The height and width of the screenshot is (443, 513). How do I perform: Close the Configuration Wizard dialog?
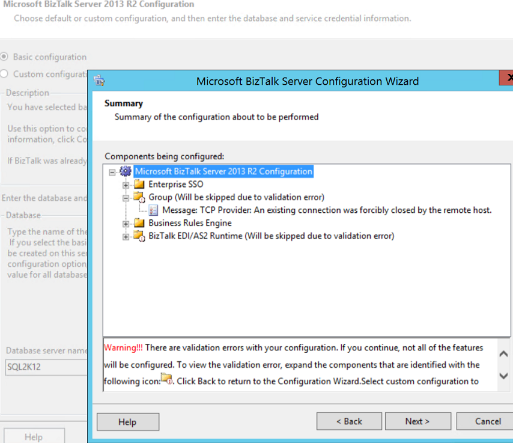pyautogui.click(x=507, y=78)
